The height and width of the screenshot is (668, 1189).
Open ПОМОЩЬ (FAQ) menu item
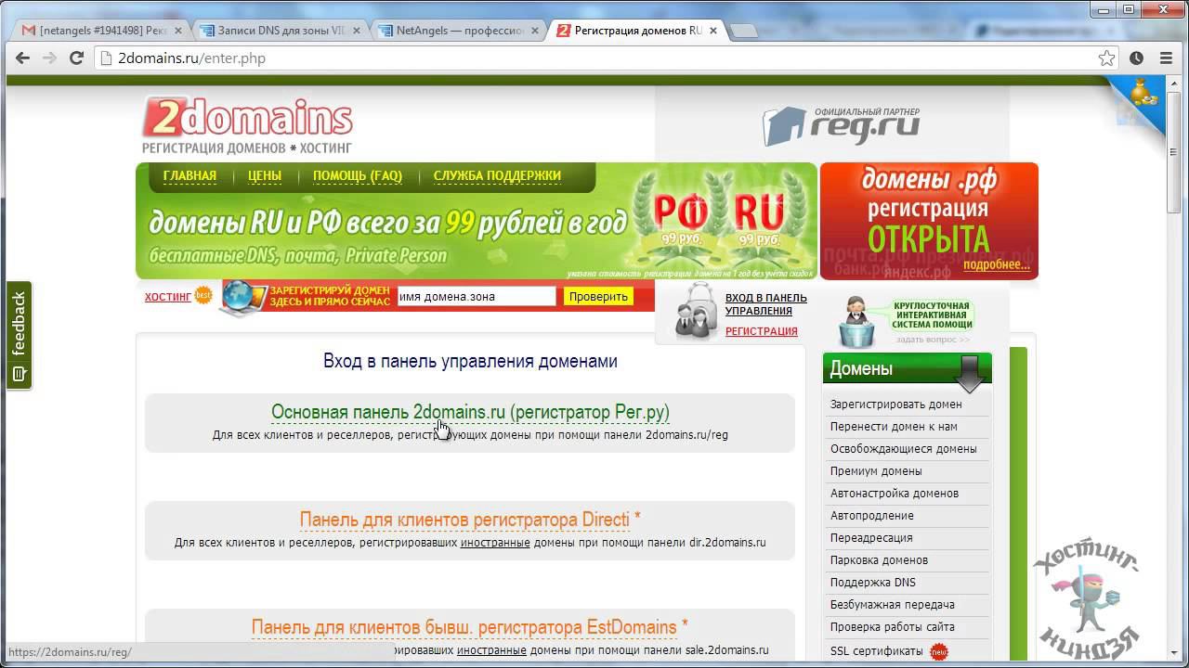coord(358,175)
